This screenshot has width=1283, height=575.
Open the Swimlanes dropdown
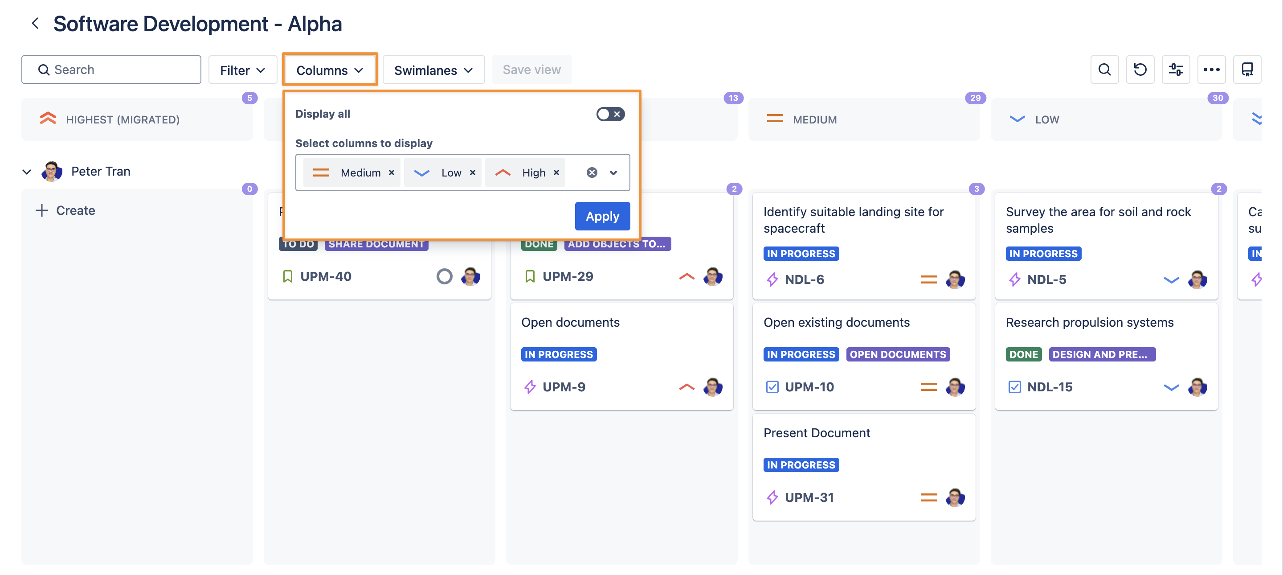pyautogui.click(x=433, y=70)
